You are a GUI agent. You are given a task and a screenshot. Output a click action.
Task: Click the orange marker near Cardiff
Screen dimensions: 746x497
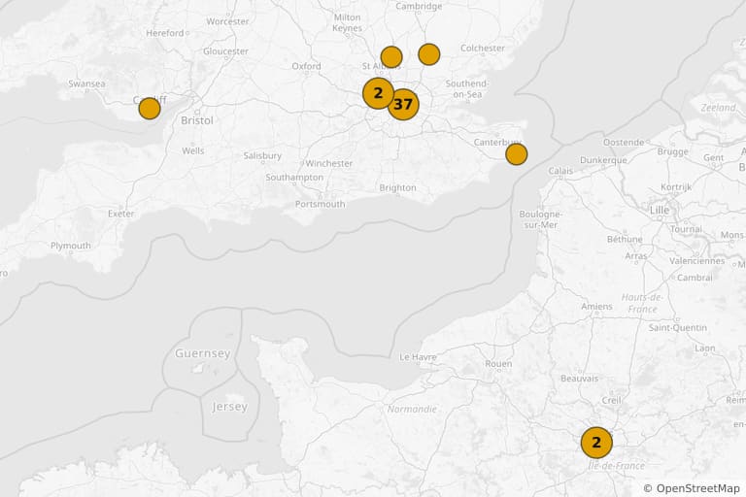150,109
